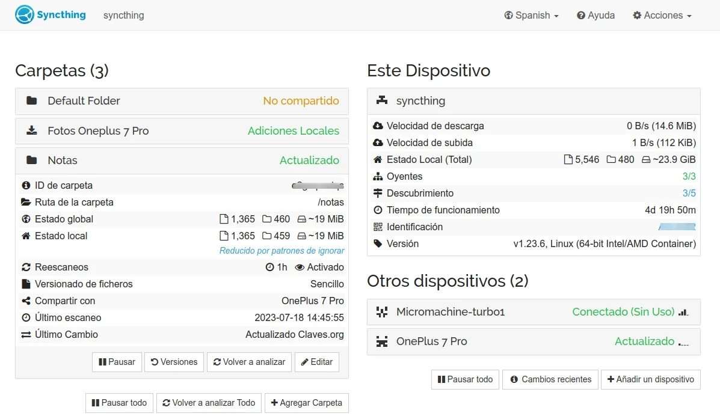Open the Descubrimiento 3/5 status link
This screenshot has height=419, width=720.
pyautogui.click(x=689, y=193)
